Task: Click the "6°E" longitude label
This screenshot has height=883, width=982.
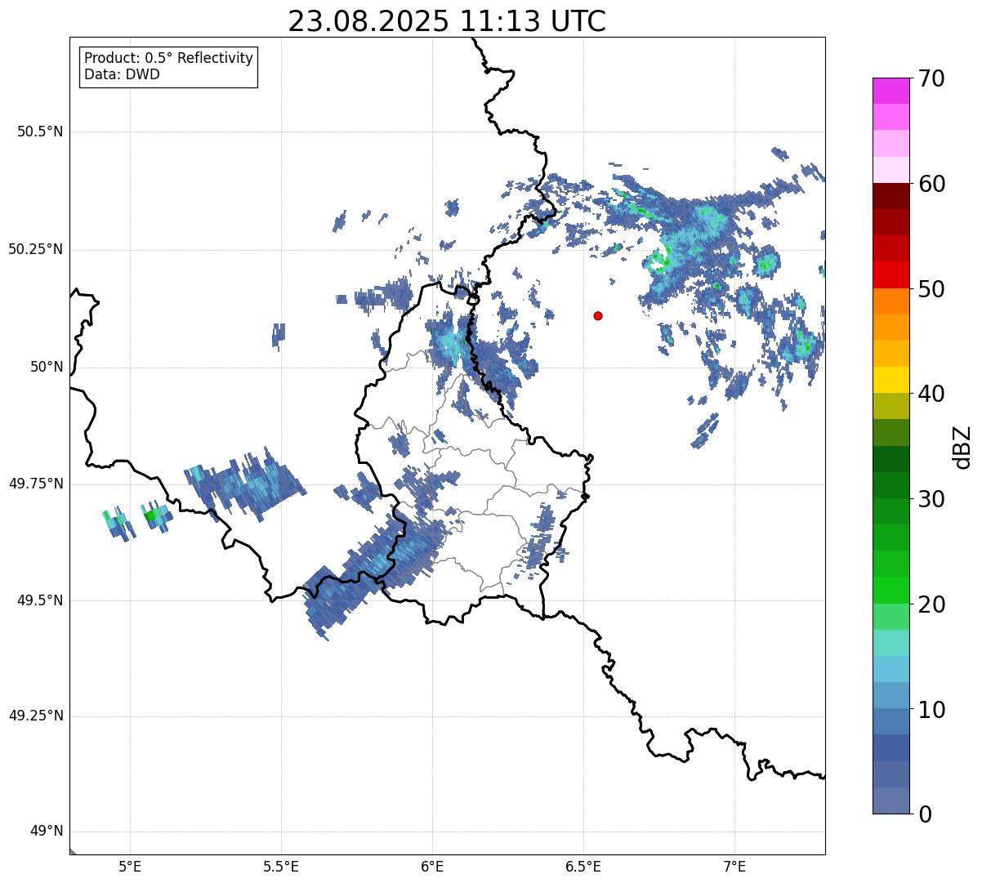Action: (432, 867)
